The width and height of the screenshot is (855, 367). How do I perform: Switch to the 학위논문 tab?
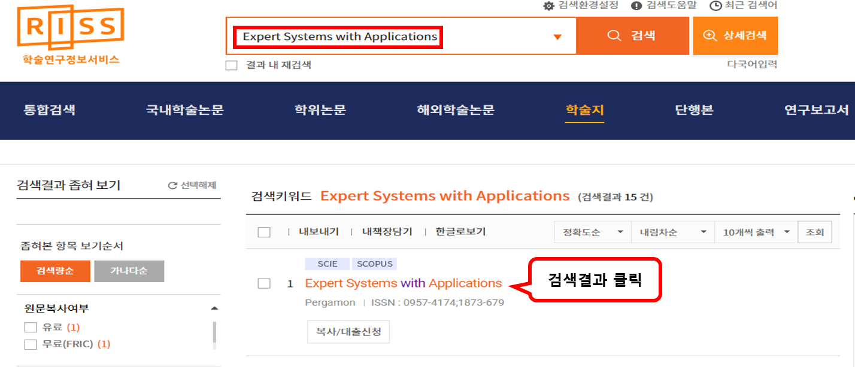click(320, 110)
